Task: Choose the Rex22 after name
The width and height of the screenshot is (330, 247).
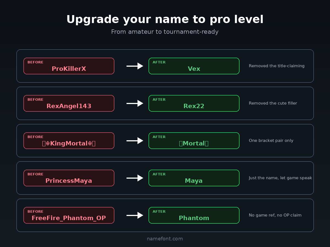Action: pyautogui.click(x=194, y=106)
